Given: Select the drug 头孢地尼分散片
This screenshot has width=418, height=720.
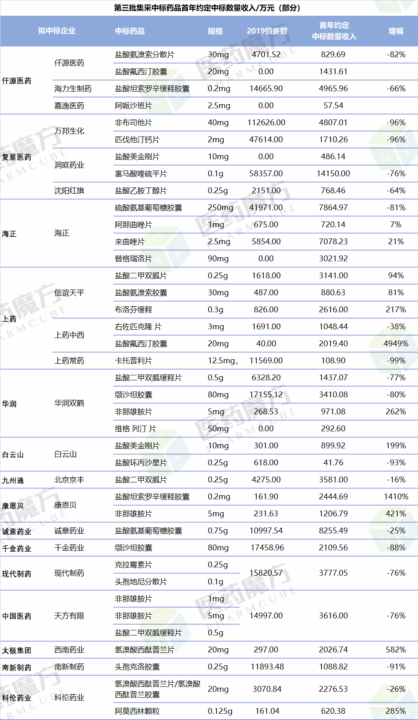Looking at the screenshot, I should tap(141, 582).
